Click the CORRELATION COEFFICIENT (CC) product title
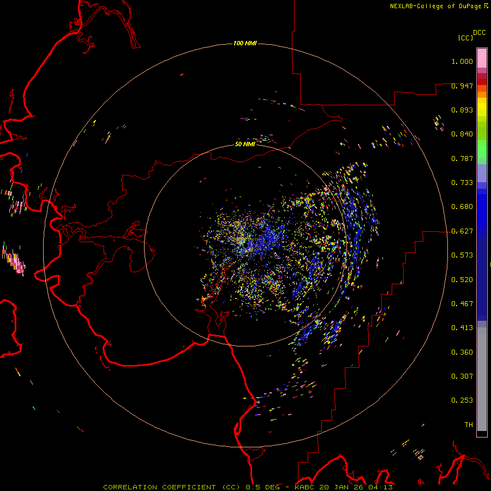491x491 pixels. tap(172, 487)
